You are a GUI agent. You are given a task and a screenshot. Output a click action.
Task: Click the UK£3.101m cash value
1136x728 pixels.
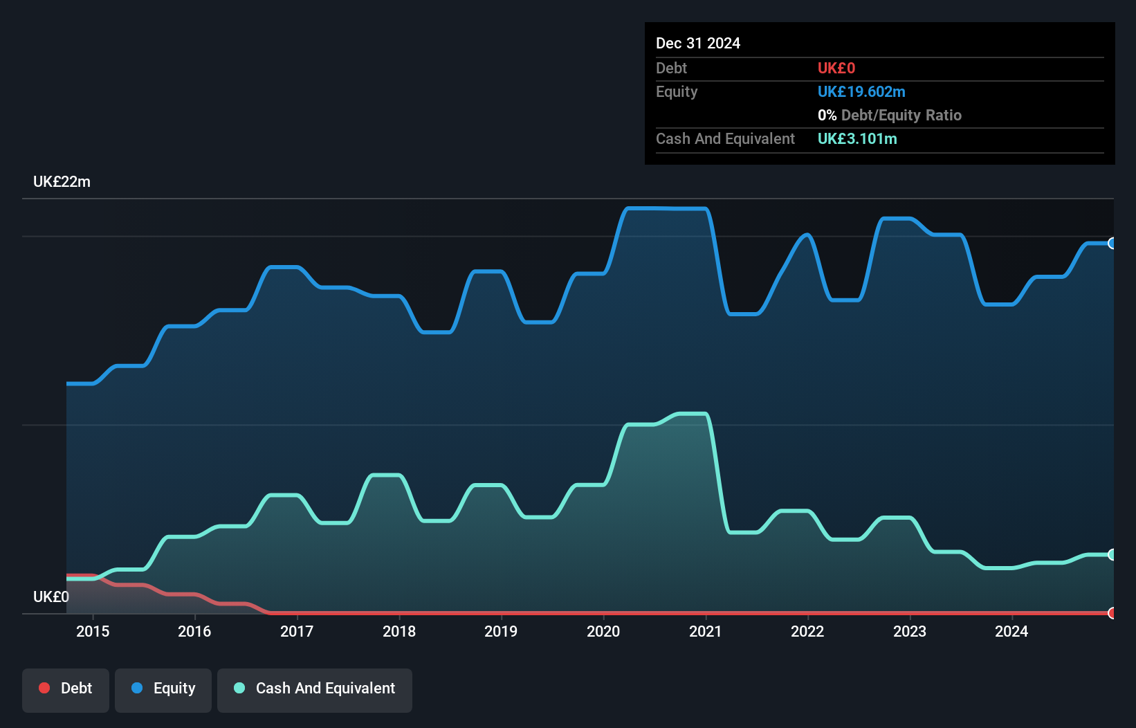pos(857,138)
